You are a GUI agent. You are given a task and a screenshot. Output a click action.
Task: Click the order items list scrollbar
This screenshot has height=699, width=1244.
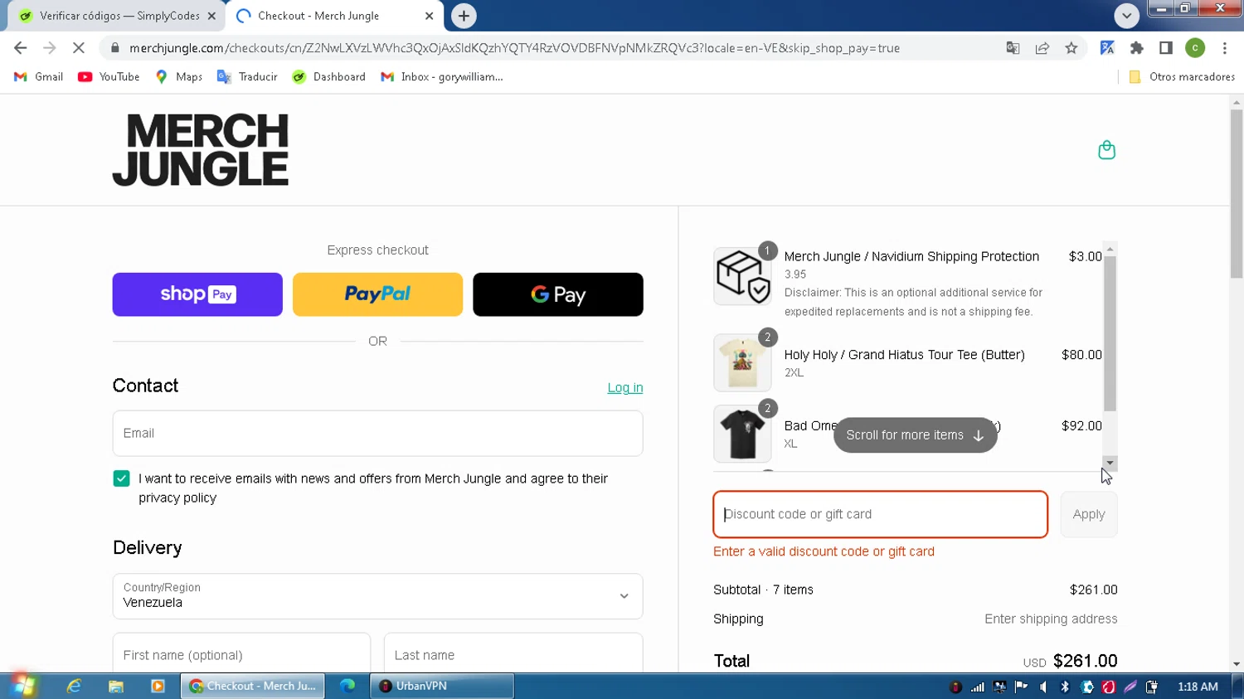click(x=1110, y=333)
